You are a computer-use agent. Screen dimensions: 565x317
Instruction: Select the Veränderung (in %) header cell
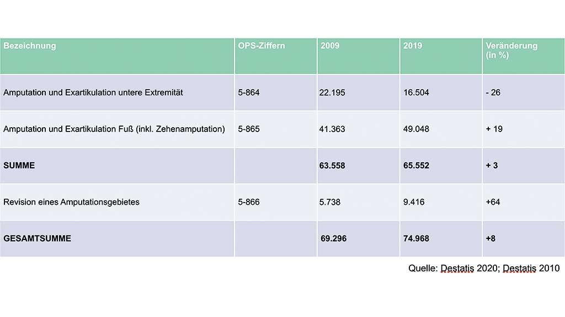click(511, 50)
